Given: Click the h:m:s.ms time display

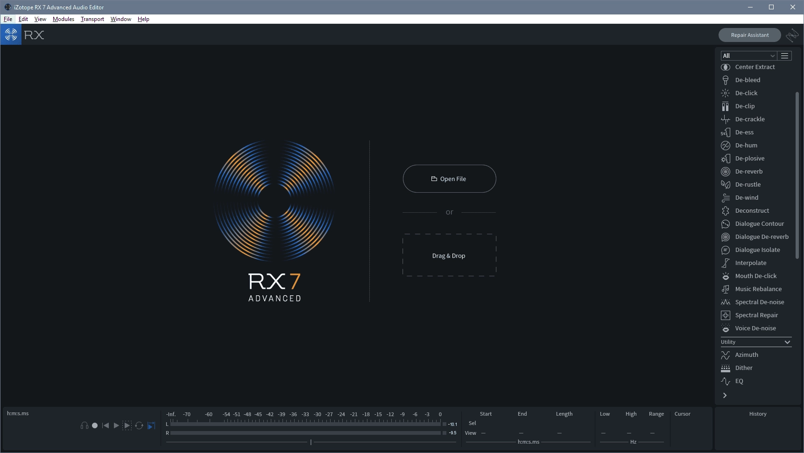Looking at the screenshot, I should [18, 413].
